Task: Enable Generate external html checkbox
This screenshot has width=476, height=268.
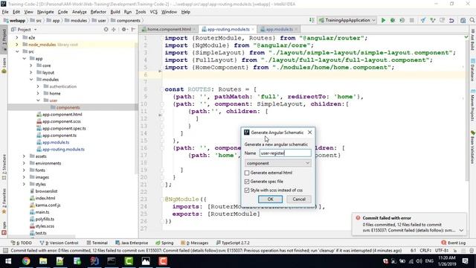Action: coord(247,173)
